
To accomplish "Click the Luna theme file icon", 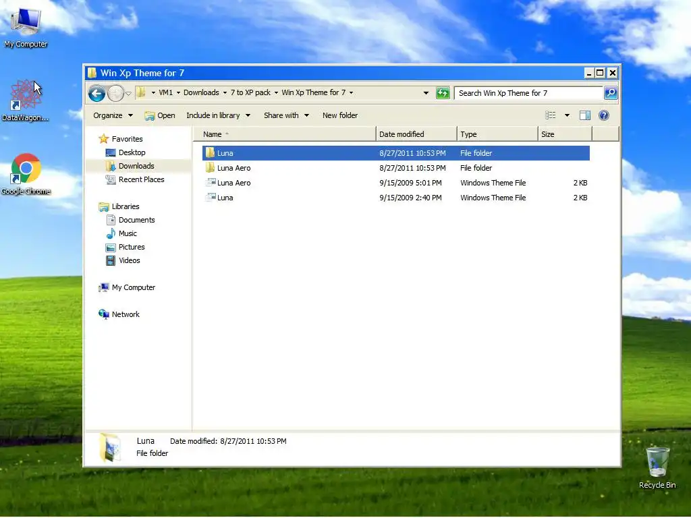I will point(211,198).
